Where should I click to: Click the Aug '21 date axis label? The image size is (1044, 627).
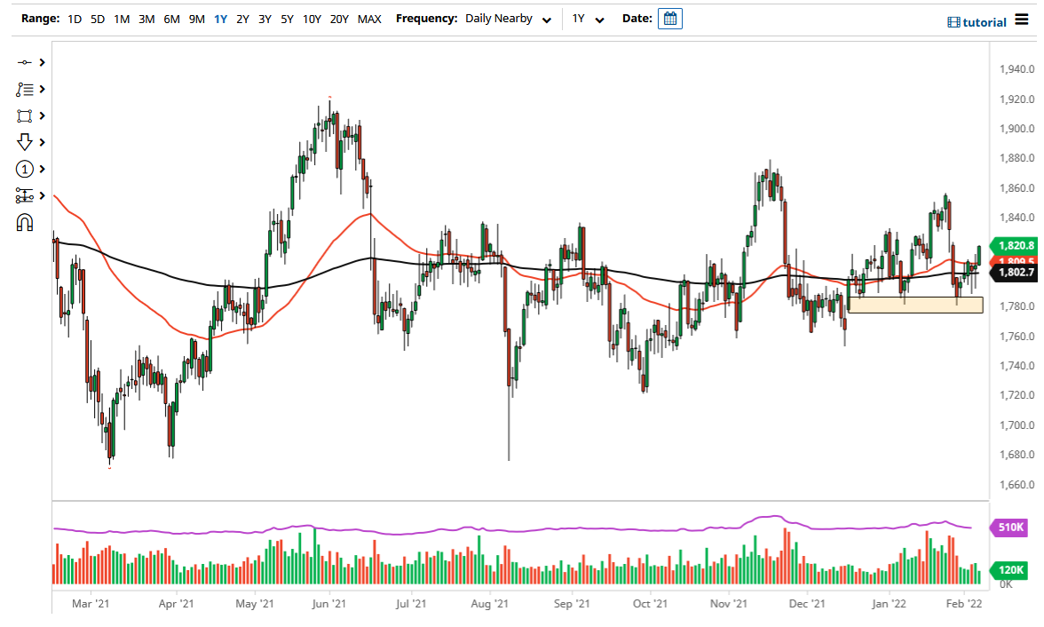[x=489, y=604]
